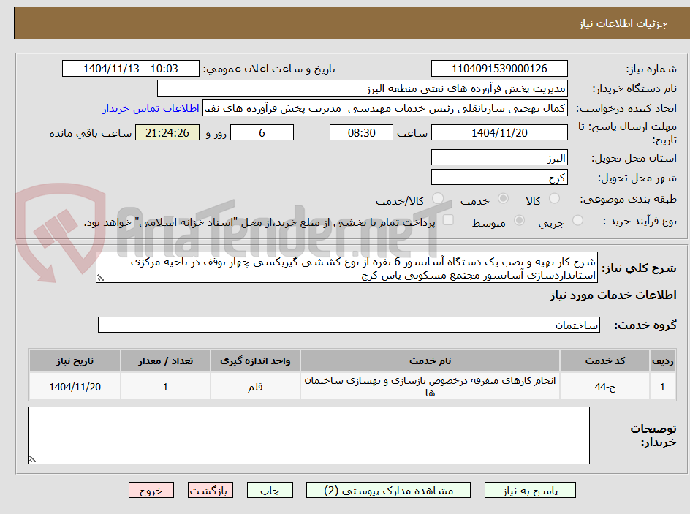This screenshot has width=690, height=514.
Task: Select the خدمت radio button
Action: click(x=503, y=198)
